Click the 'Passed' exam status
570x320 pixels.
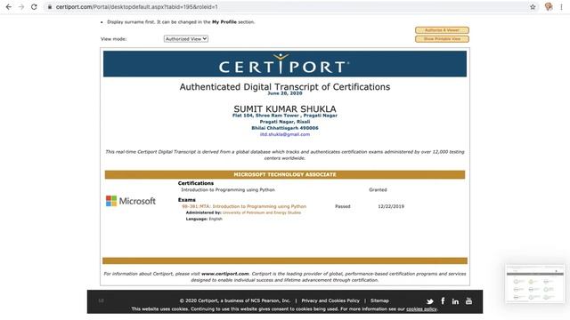tap(342, 206)
